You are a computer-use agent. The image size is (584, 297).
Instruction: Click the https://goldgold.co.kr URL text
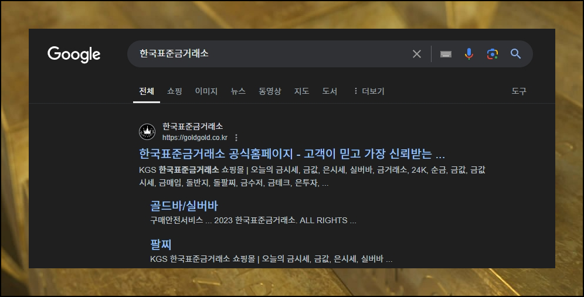[195, 138]
